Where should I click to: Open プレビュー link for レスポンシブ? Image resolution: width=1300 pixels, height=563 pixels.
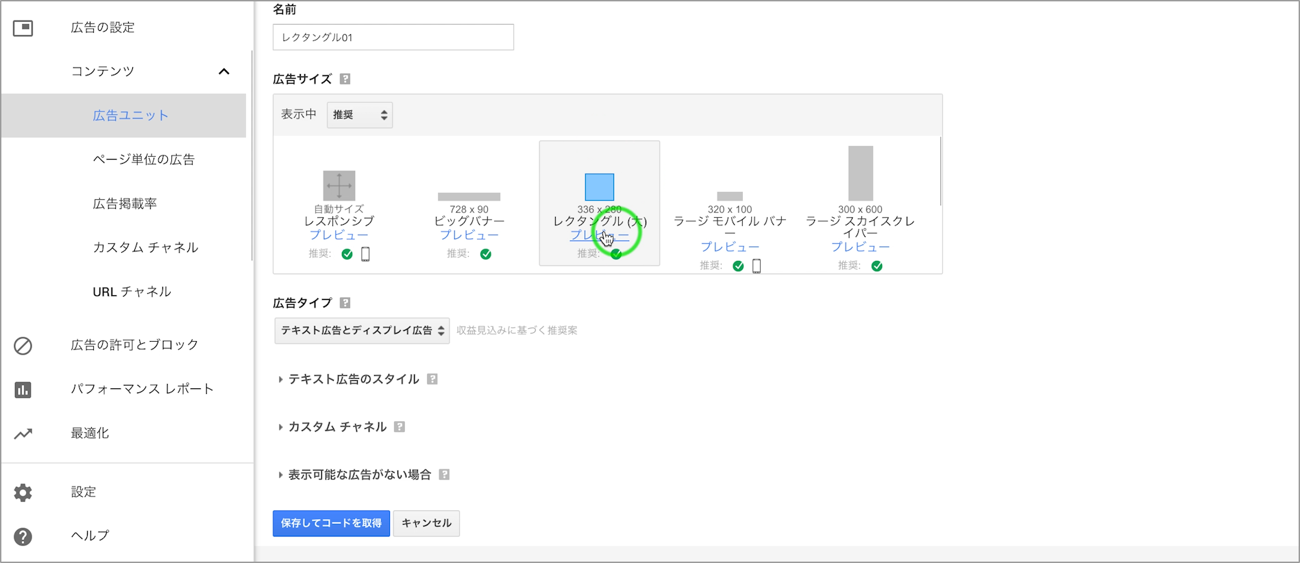339,235
